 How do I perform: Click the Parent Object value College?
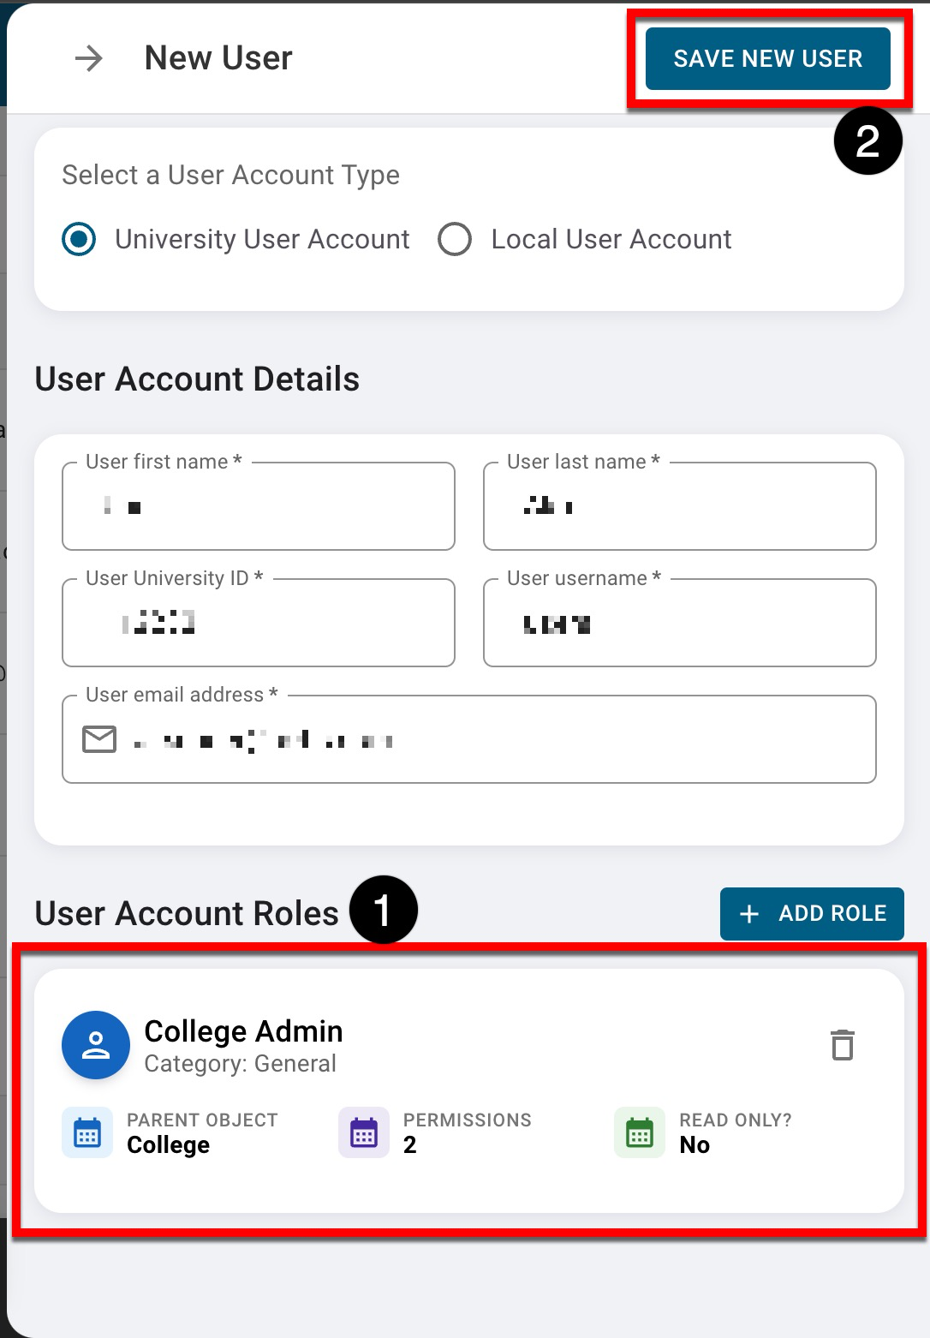[169, 1145]
